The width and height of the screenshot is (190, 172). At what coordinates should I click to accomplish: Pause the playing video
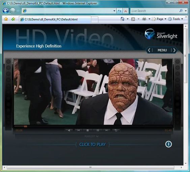[x=98, y=130]
